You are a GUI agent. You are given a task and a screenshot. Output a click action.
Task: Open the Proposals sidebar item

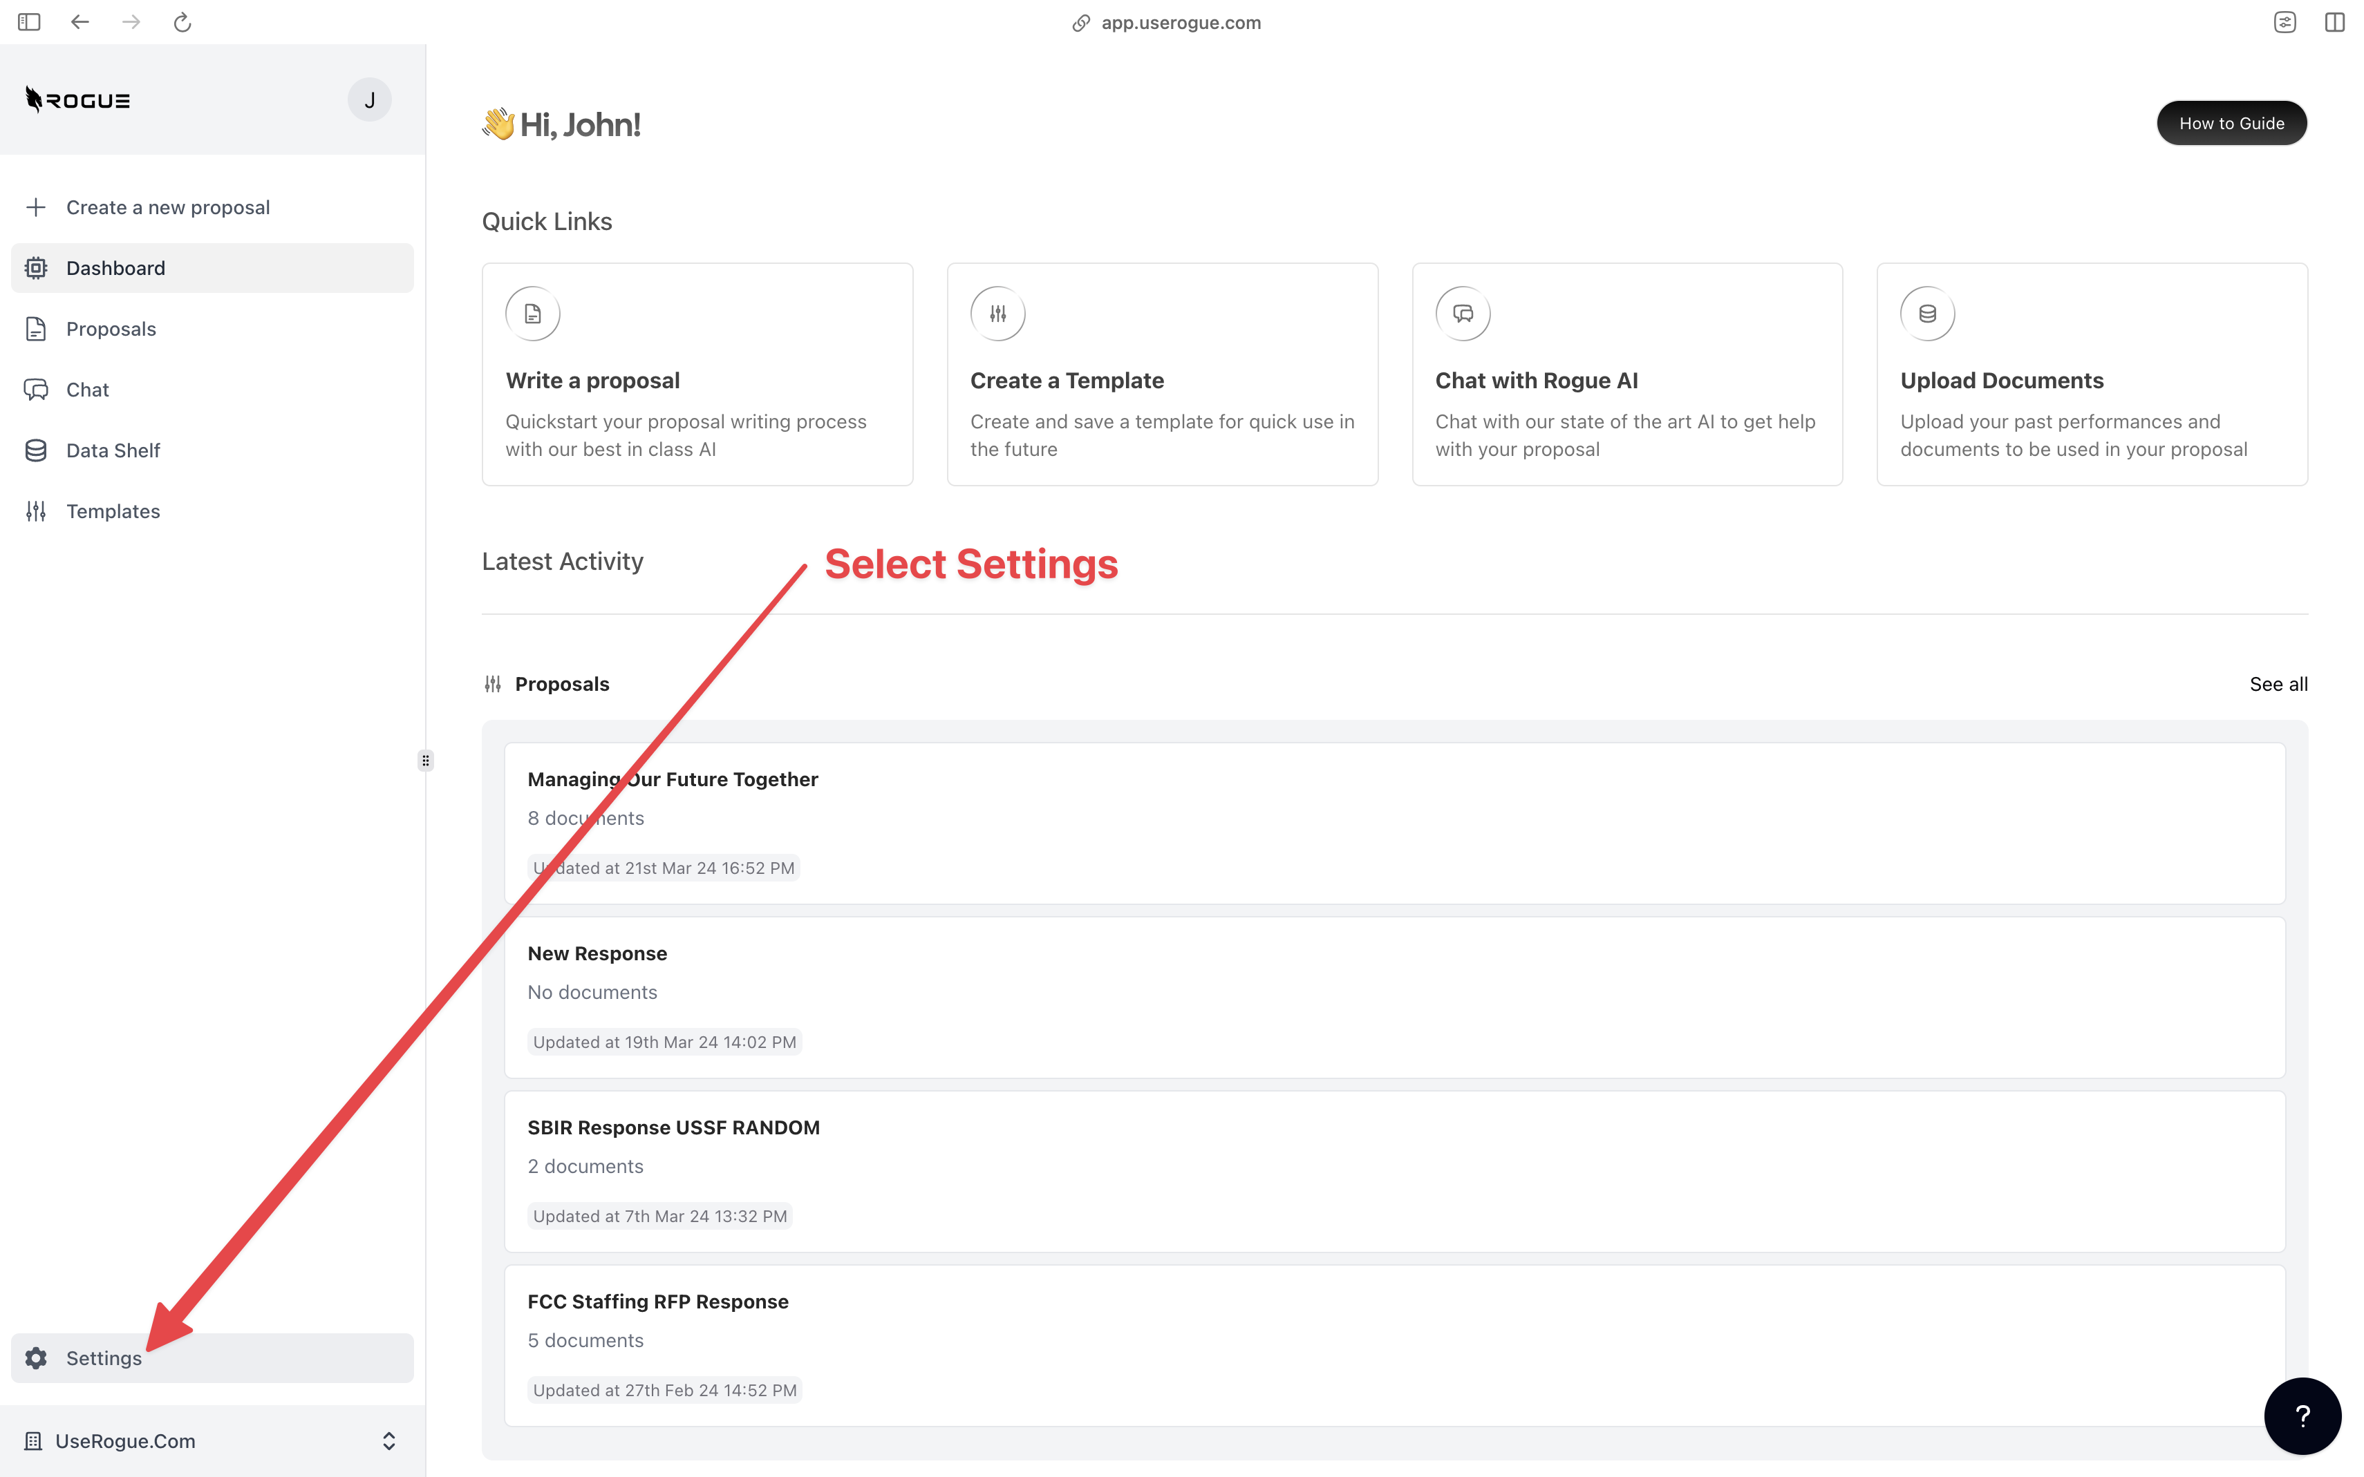point(111,330)
